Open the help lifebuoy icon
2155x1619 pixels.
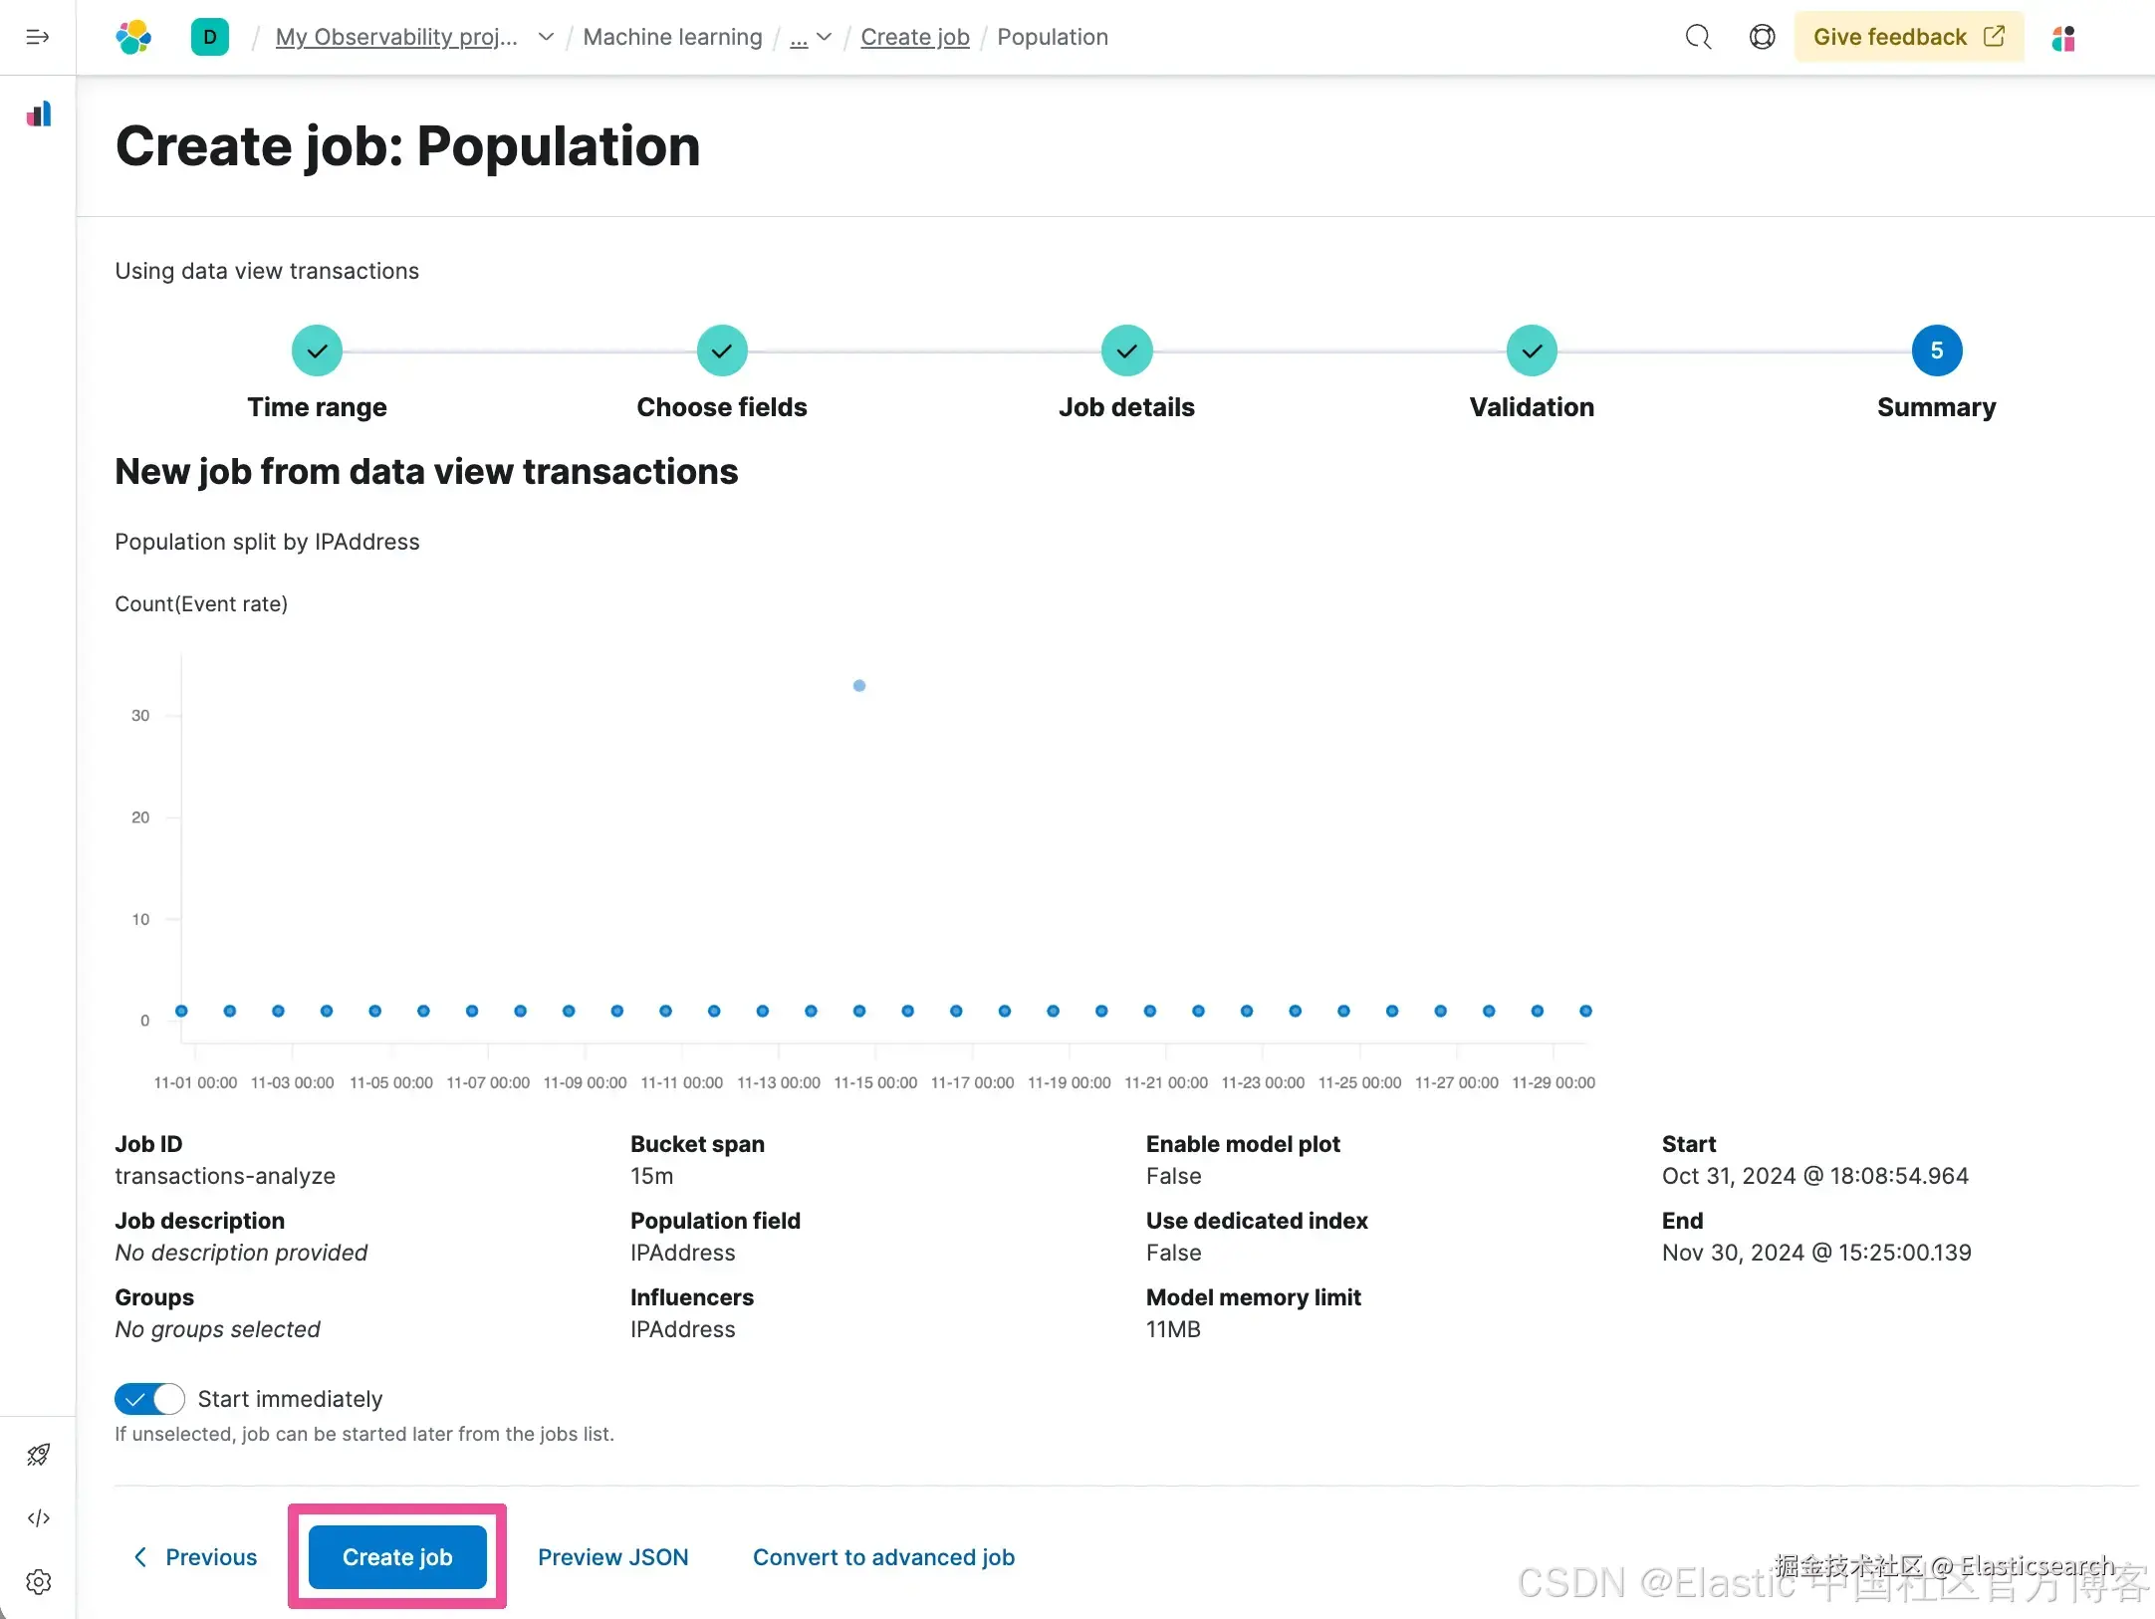(1762, 37)
